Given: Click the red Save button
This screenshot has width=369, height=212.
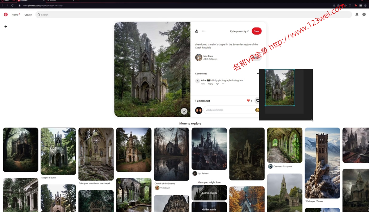Looking at the screenshot, I should coord(256,31).
